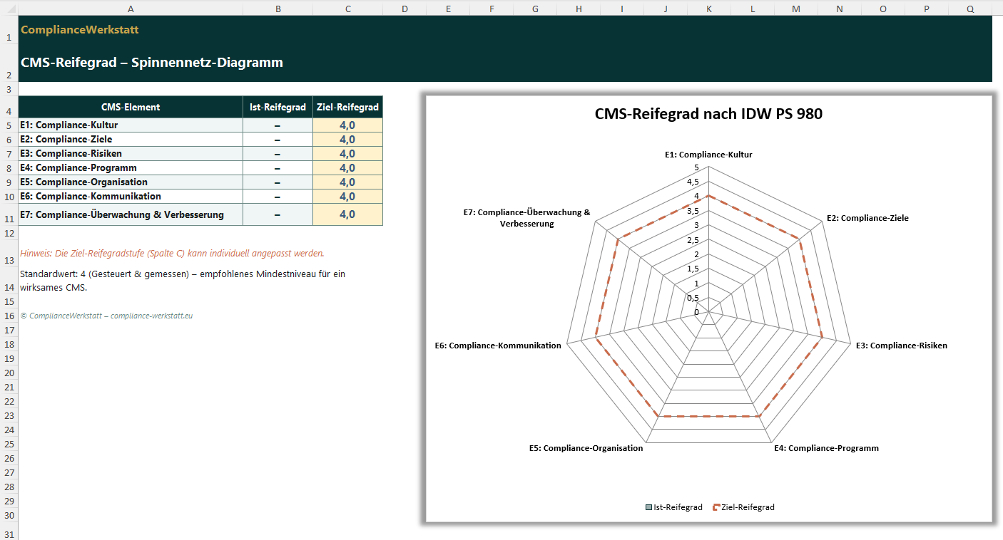The height and width of the screenshot is (540, 1003).
Task: Click the E4: Compliance-Programm label in chart
Action: click(825, 448)
